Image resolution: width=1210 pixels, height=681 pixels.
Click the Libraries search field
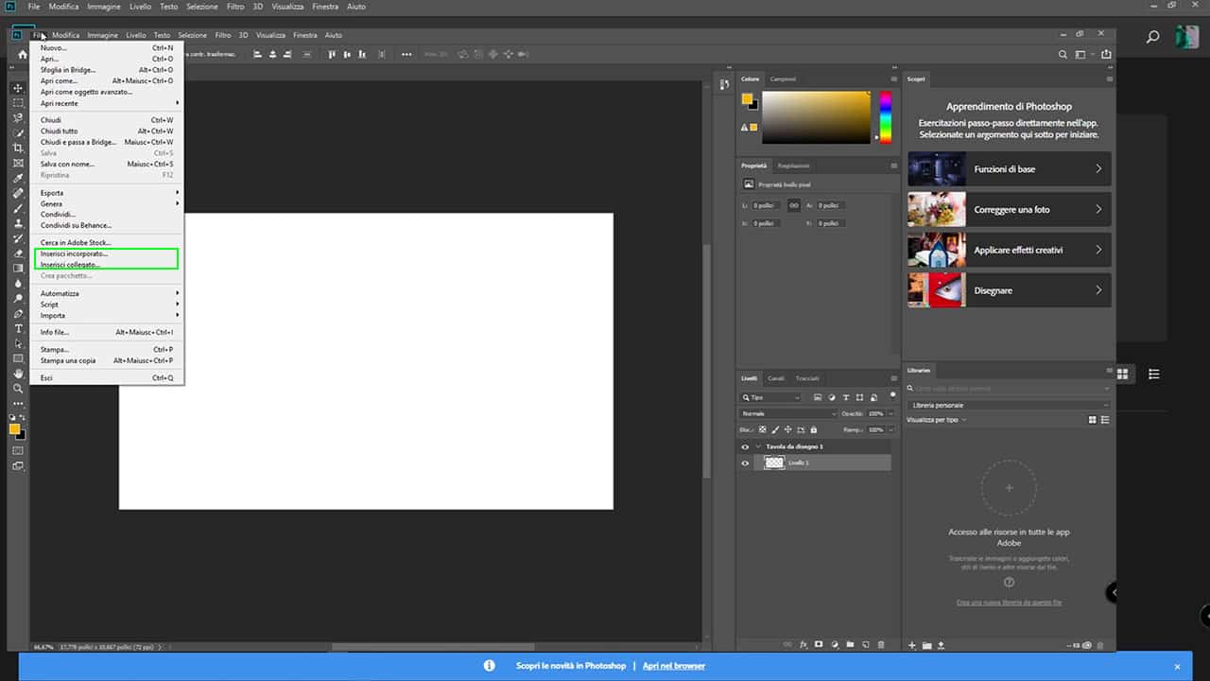1009,389
